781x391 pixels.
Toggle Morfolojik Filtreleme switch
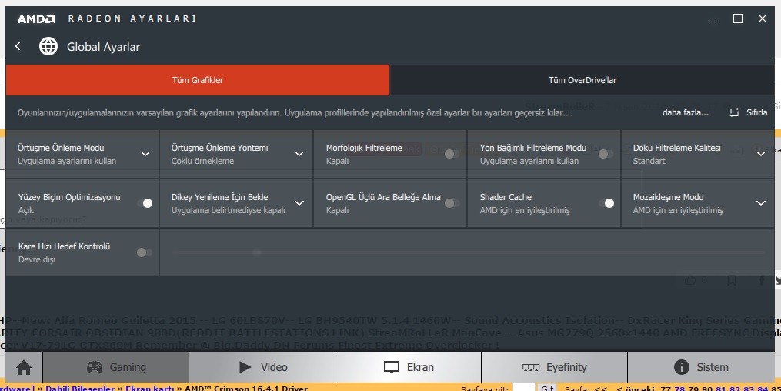[452, 154]
